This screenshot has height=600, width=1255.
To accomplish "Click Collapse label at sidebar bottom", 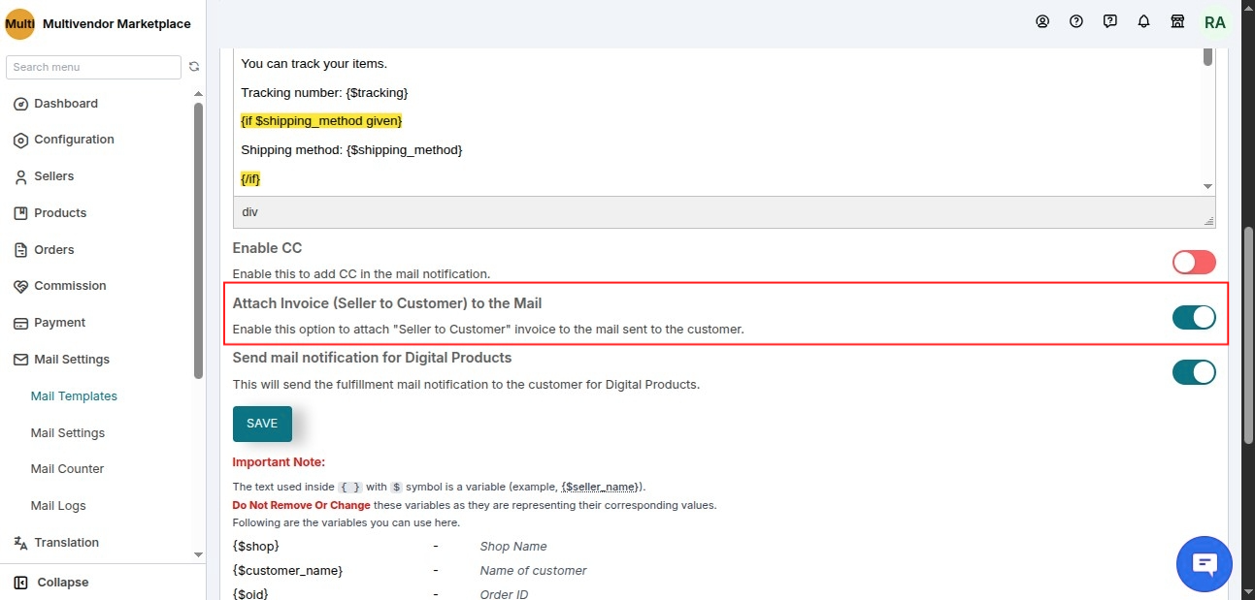I will pyautogui.click(x=63, y=583).
